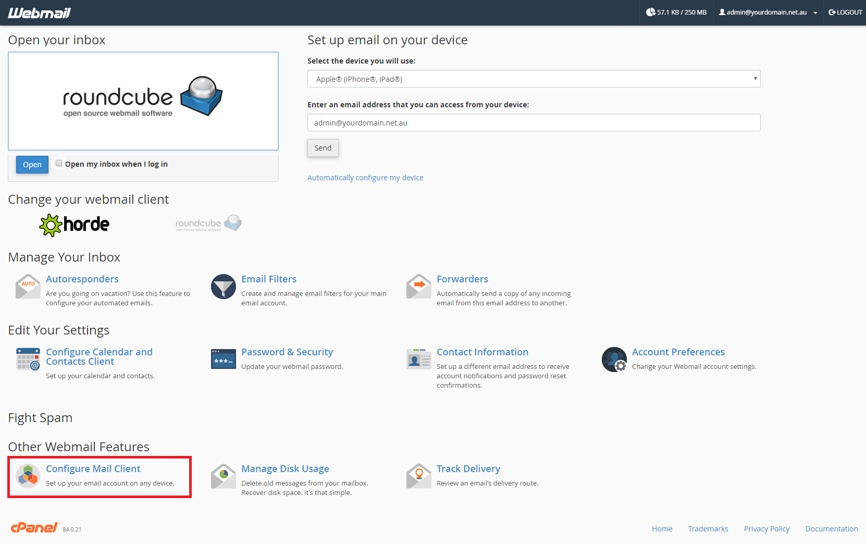Open Configure Calendar and Contacts icon

point(28,359)
